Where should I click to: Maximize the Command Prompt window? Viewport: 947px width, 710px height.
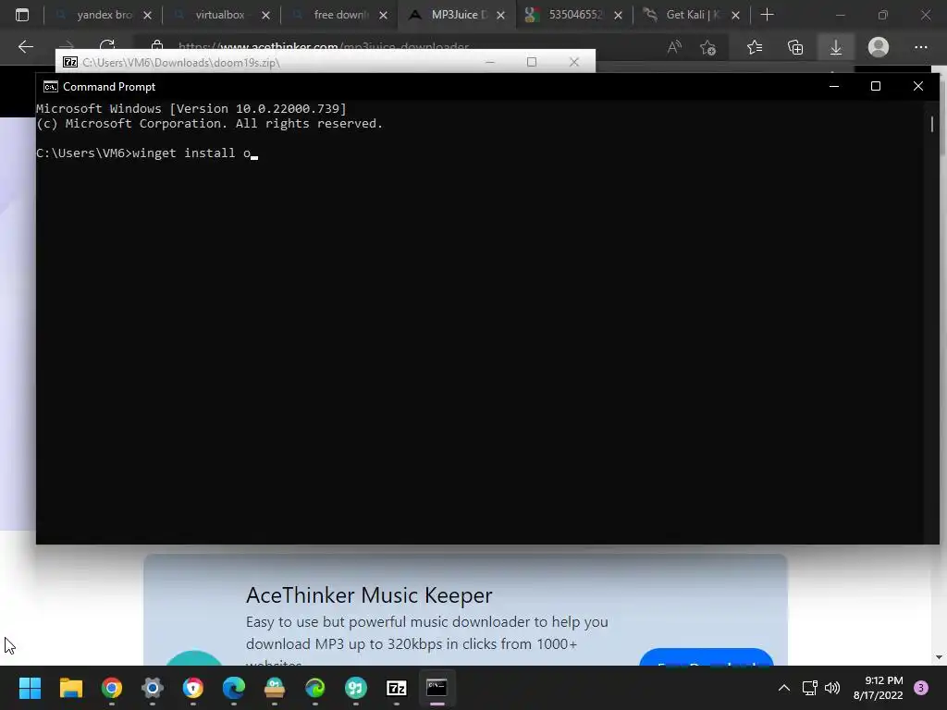tap(876, 86)
